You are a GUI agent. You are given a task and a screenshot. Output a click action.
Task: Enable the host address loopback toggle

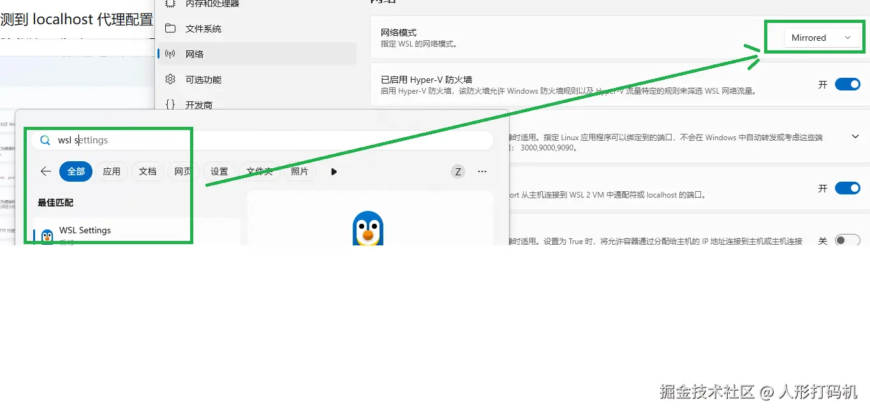[848, 240]
